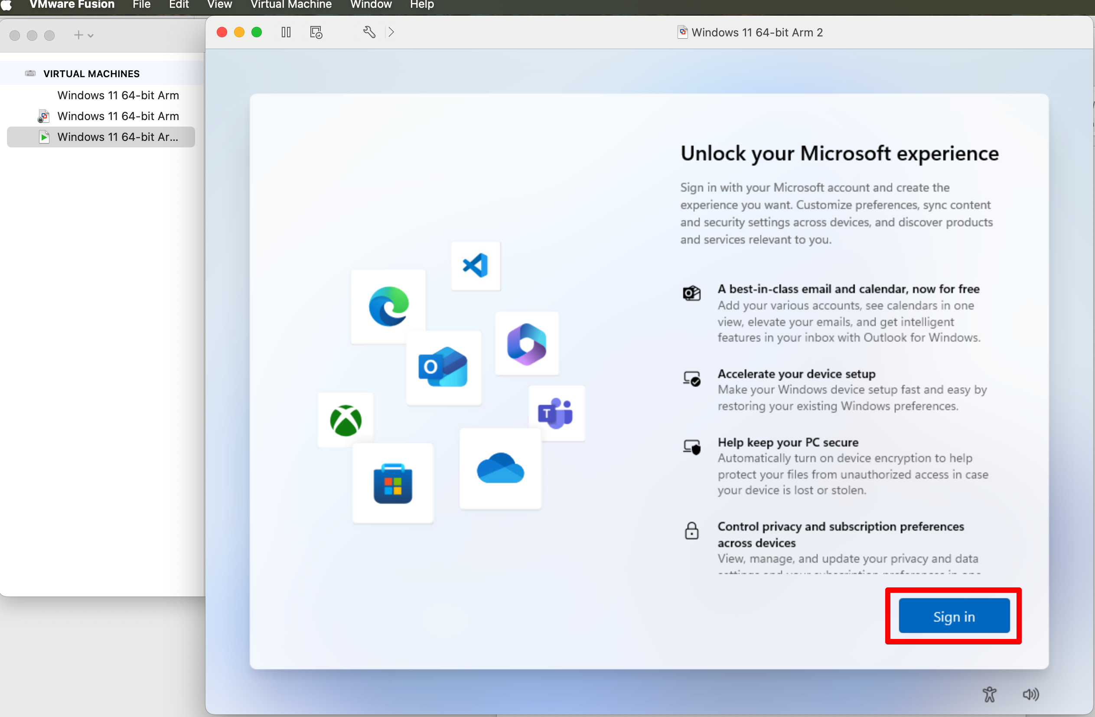Viewport: 1095px width, 717px height.
Task: Open the snapshots icon in toolbar
Action: (316, 32)
